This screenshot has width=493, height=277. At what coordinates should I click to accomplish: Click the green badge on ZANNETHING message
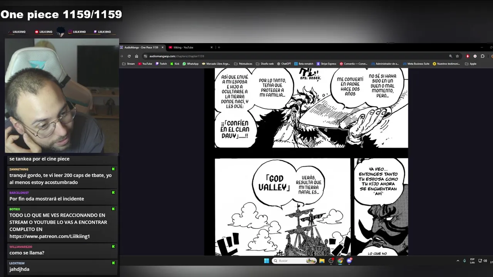click(x=113, y=169)
